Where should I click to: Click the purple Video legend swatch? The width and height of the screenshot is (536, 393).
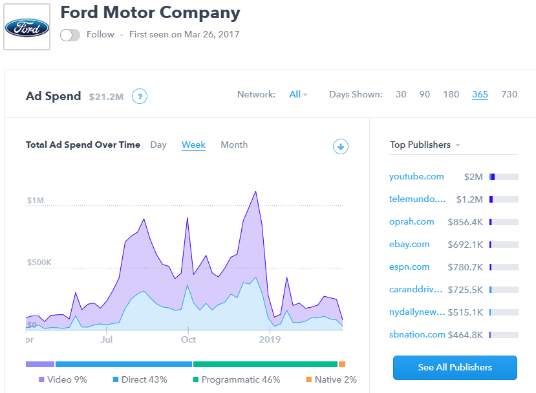(x=42, y=380)
